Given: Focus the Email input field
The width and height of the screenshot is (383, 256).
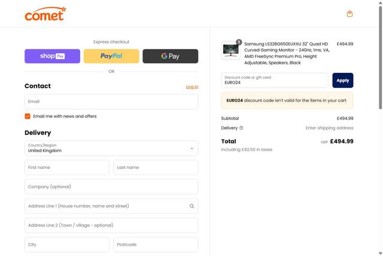Looking at the screenshot, I should coord(111,101).
